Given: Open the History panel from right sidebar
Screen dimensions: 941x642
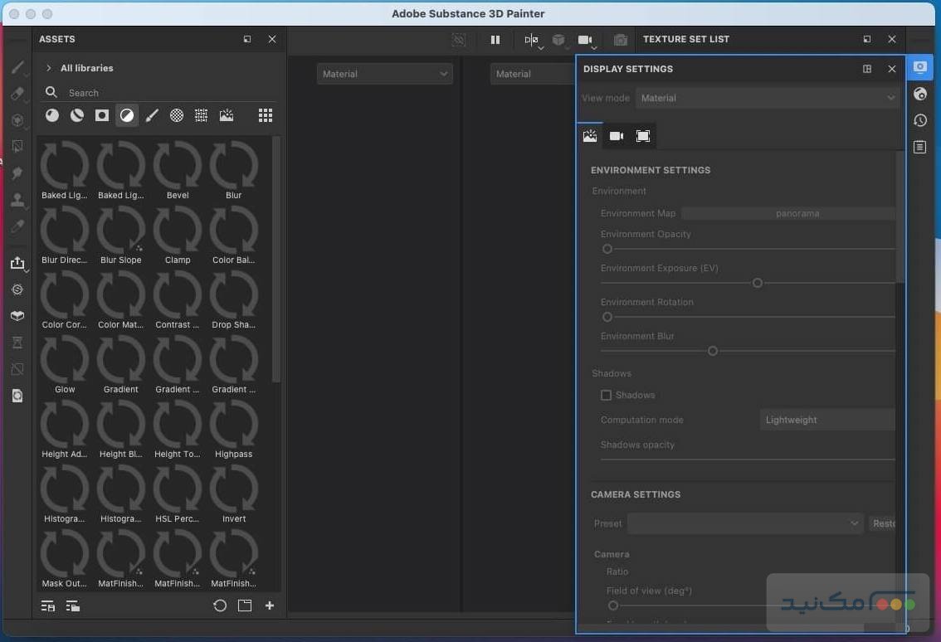Looking at the screenshot, I should 920,120.
